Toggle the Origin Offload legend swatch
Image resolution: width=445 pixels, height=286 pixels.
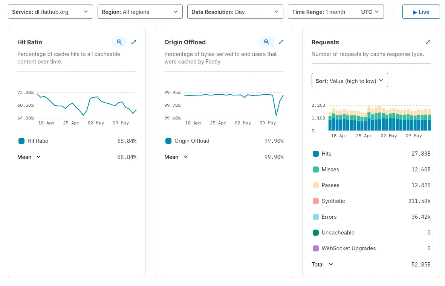168,141
